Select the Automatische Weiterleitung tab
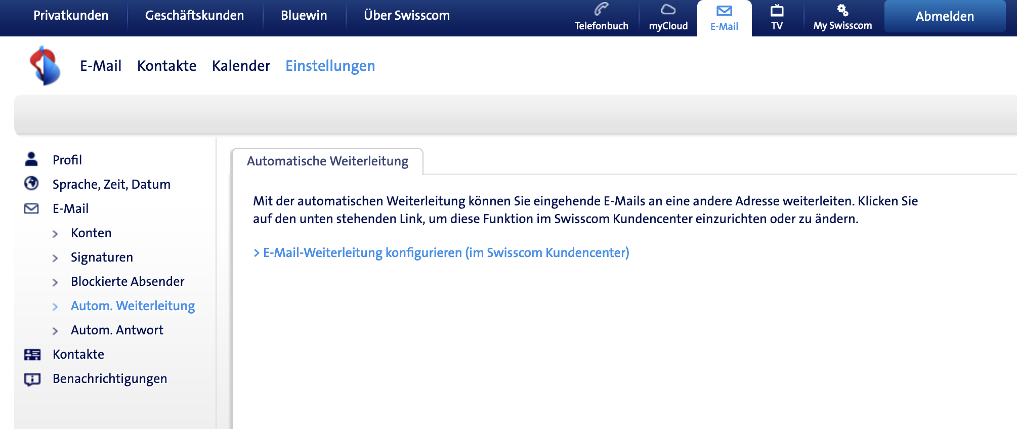Image resolution: width=1017 pixels, height=429 pixels. click(327, 161)
